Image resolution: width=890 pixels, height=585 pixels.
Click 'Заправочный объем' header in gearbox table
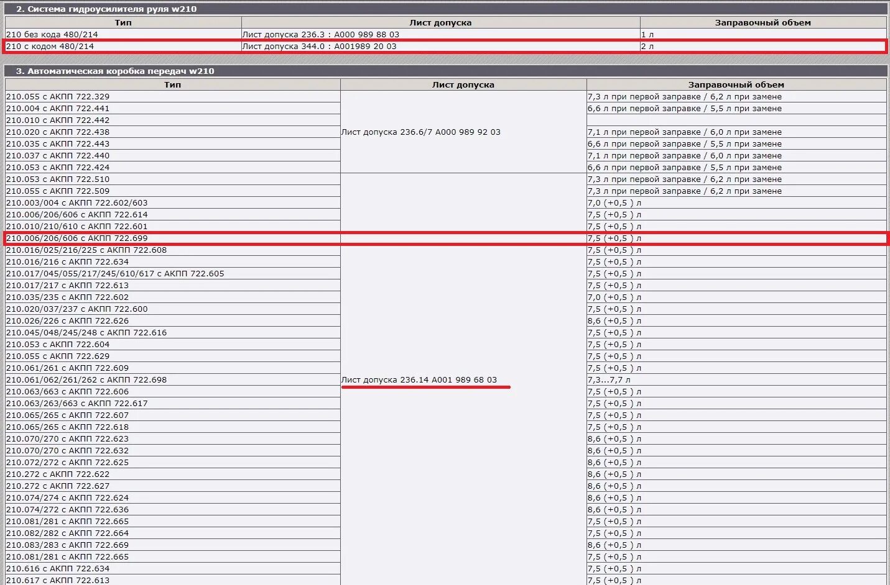[736, 84]
